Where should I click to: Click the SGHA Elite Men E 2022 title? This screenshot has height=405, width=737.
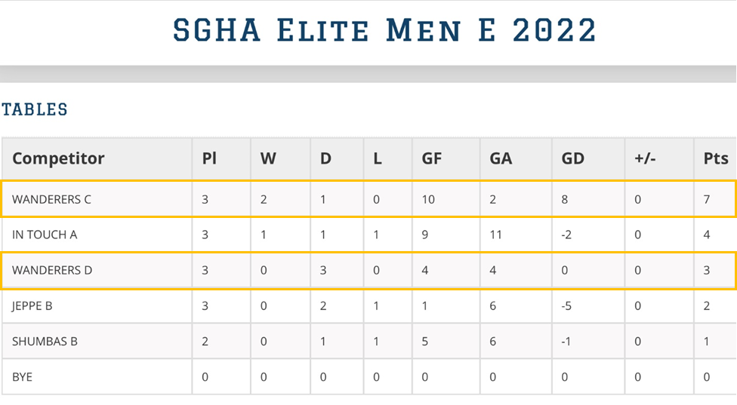384,31
